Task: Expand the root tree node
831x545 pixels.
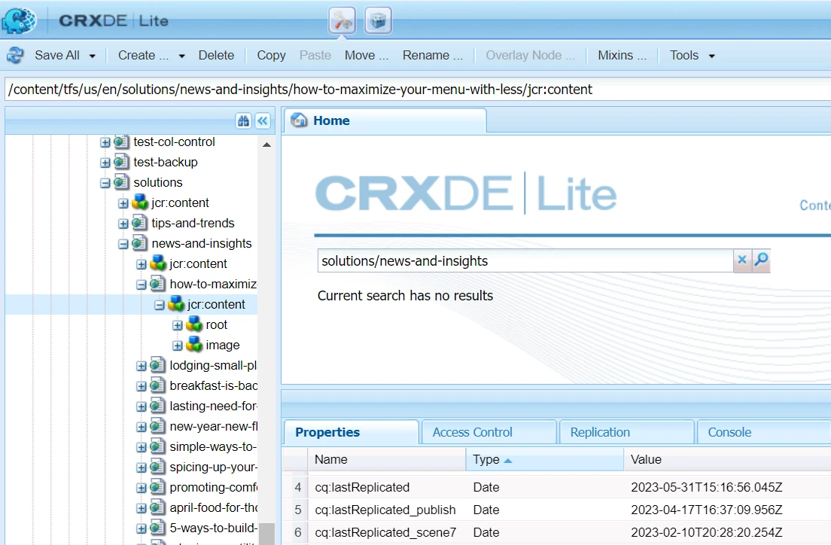Action: coord(178,325)
